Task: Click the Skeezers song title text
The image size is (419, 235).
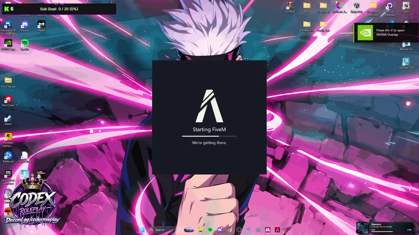Action: [376, 224]
